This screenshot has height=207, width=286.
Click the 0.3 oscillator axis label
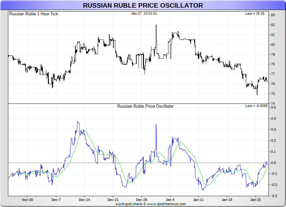[273, 130]
